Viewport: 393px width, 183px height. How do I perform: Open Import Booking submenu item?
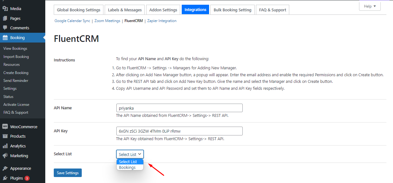(16, 57)
